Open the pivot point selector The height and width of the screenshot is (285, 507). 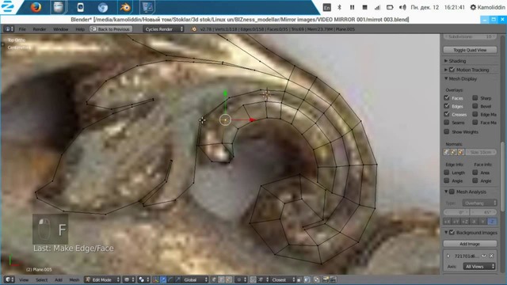143,279
